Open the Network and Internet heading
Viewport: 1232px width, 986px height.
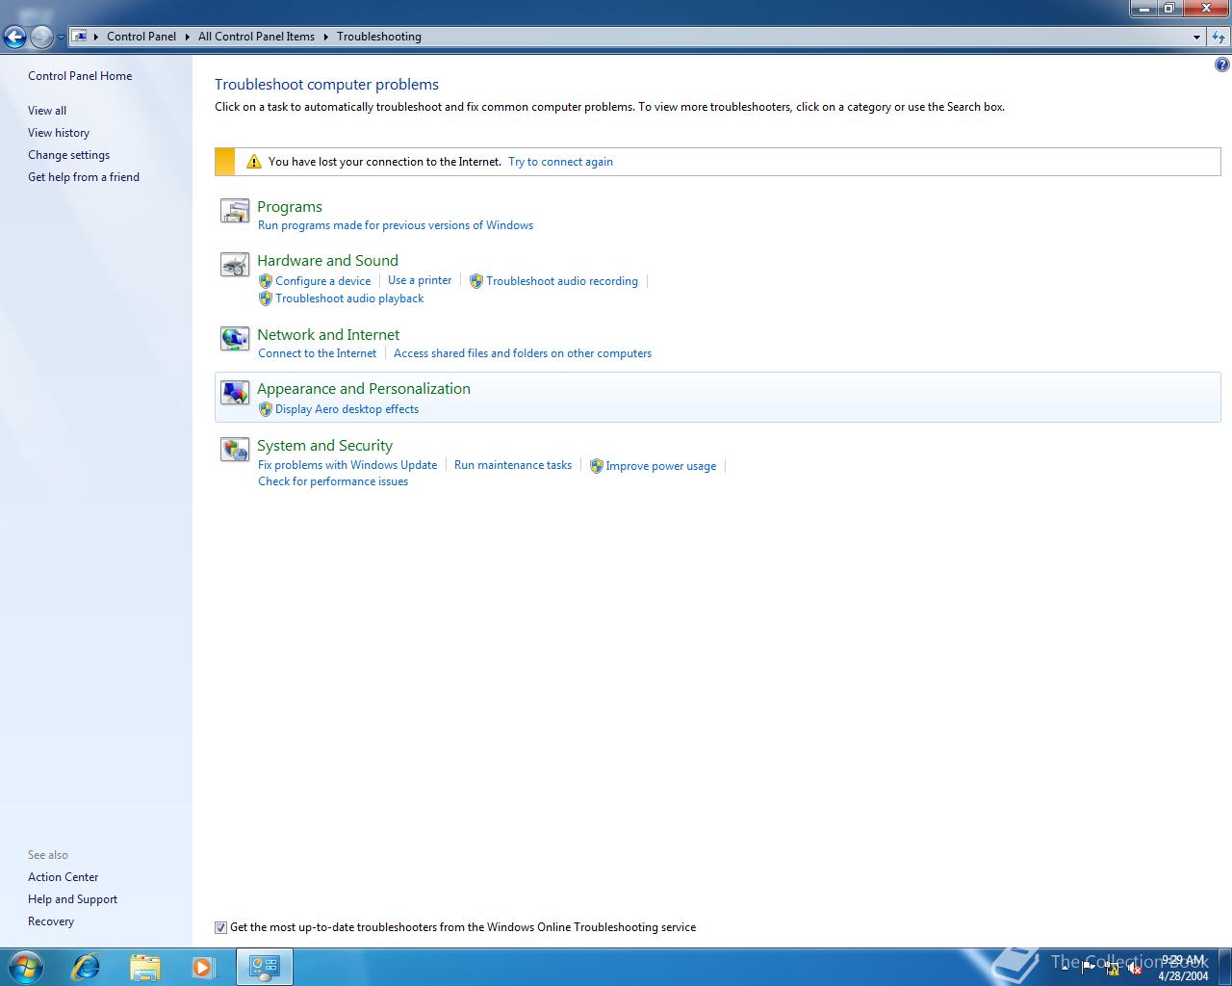click(328, 334)
